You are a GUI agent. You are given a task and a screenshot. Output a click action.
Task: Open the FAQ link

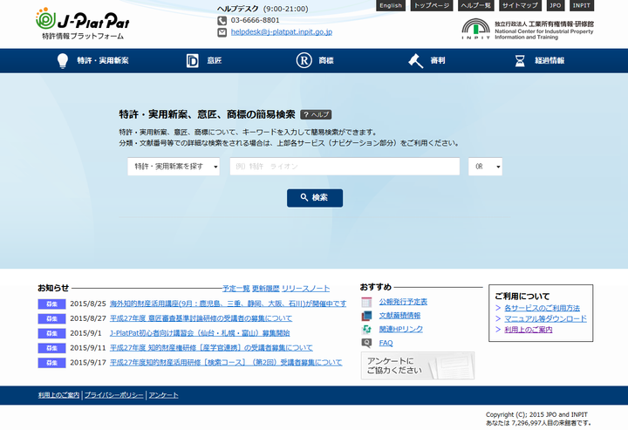click(386, 343)
